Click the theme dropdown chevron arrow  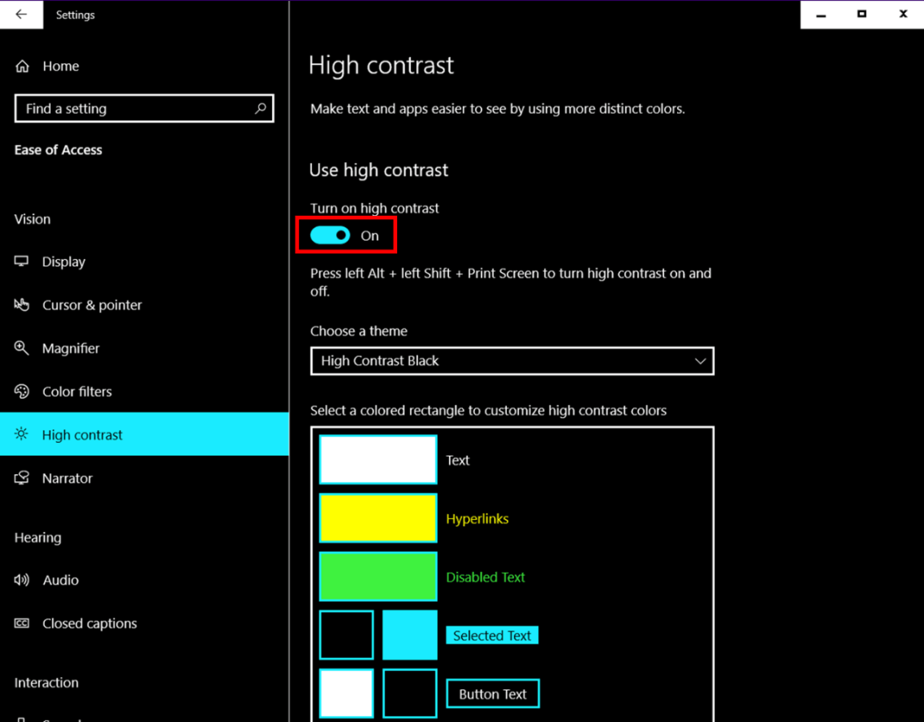pyautogui.click(x=699, y=361)
